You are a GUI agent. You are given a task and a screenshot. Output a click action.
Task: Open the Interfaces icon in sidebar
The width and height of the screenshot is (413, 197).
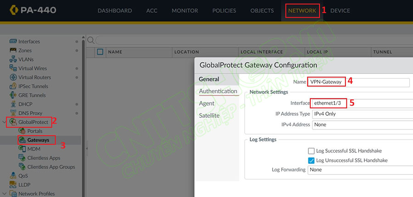pos(13,41)
